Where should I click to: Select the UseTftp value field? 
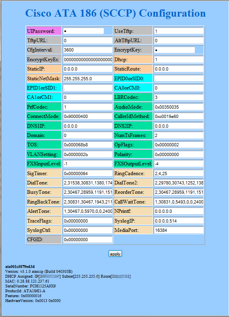pos(178,31)
